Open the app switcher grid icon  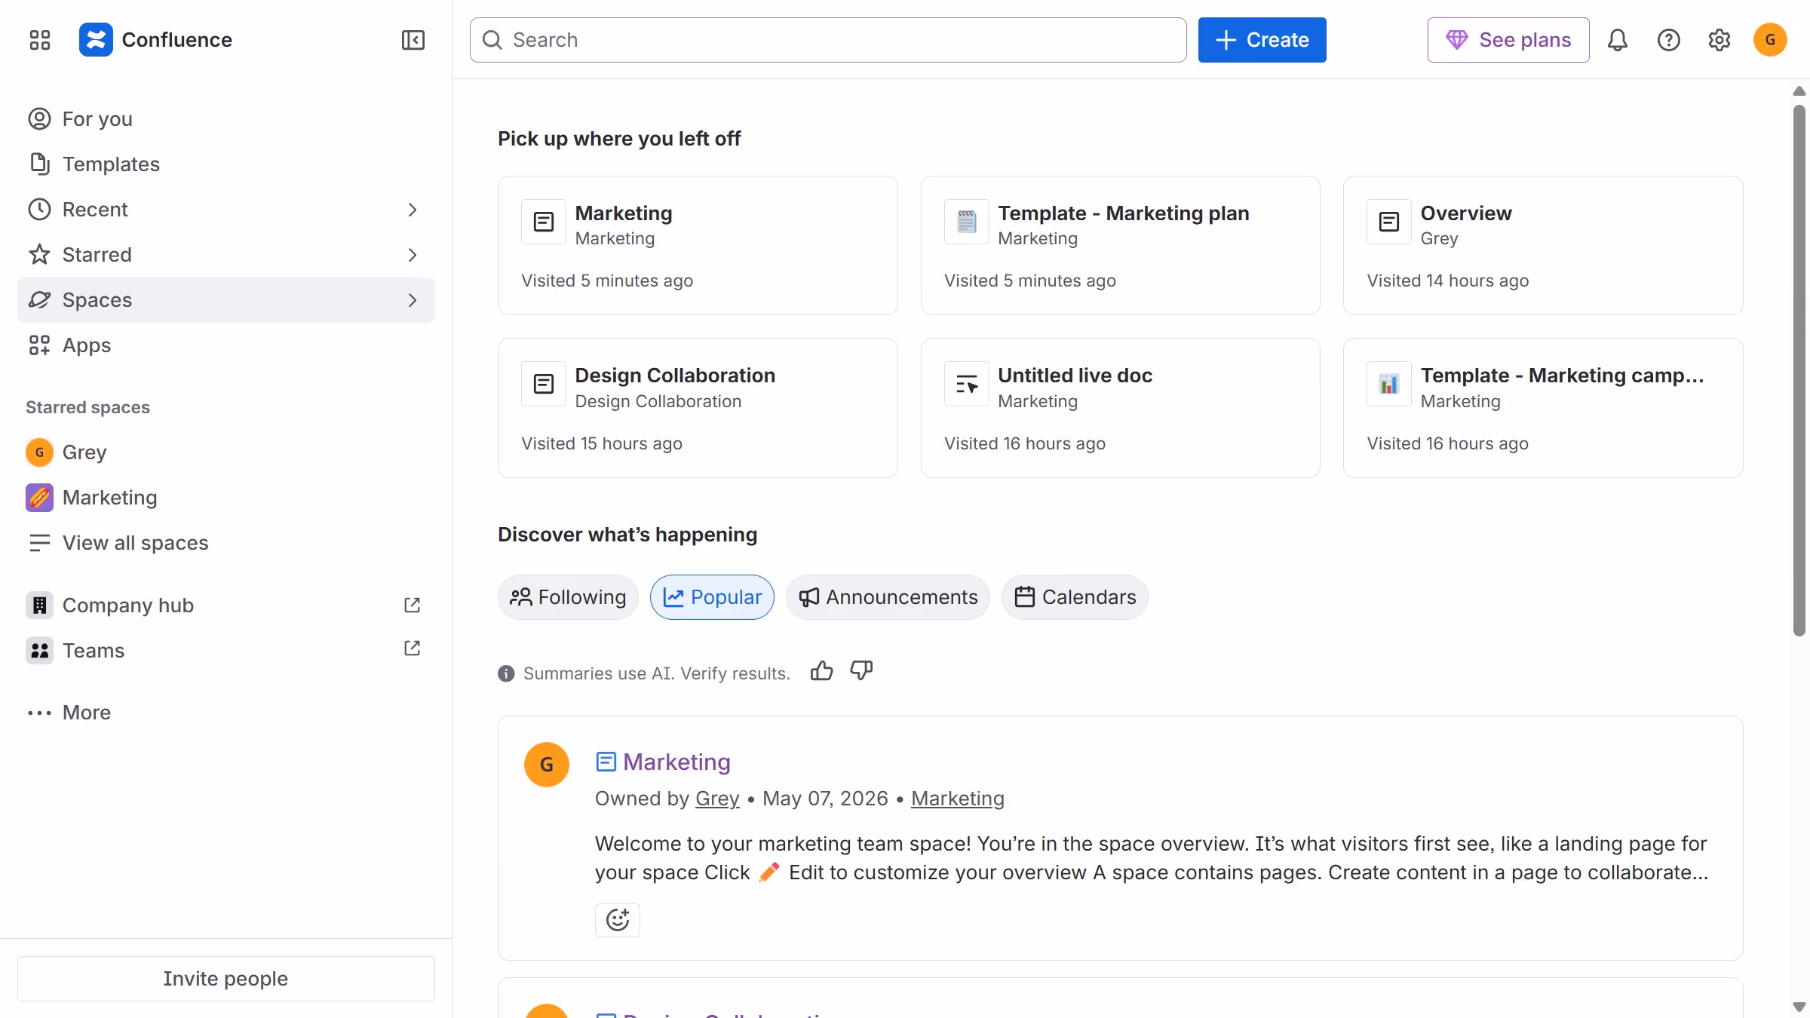coord(39,40)
